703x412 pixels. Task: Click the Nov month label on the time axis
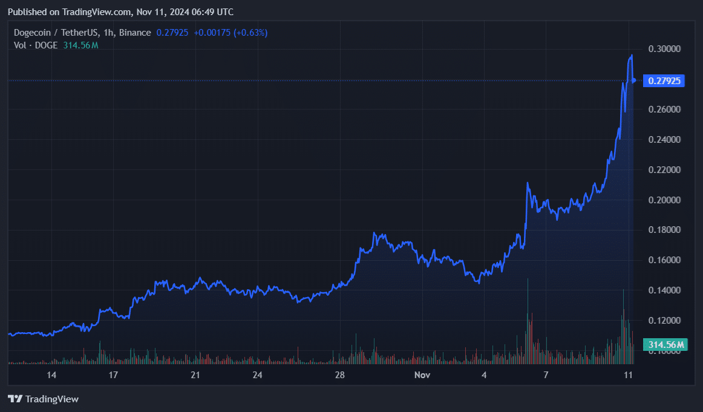[422, 374]
